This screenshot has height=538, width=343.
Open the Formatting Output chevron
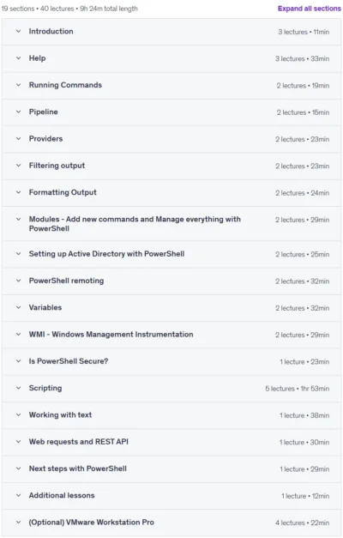coord(19,192)
